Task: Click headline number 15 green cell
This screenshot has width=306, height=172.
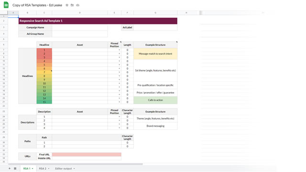Action: click(x=44, y=102)
